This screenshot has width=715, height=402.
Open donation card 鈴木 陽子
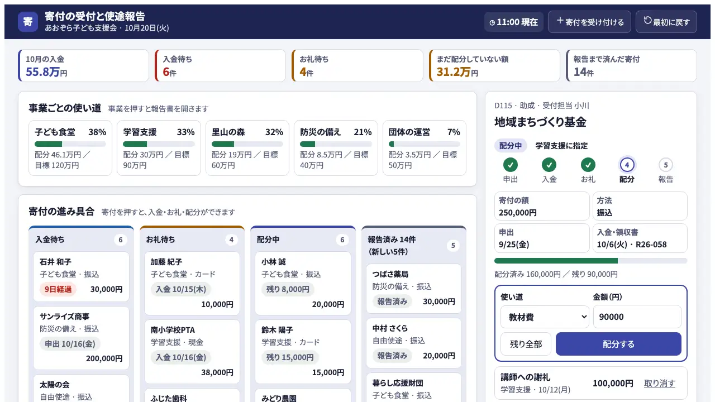303,352
